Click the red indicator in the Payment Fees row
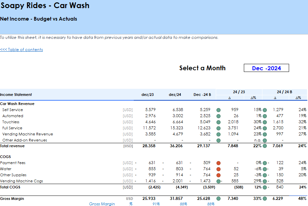 [x=219, y=163]
